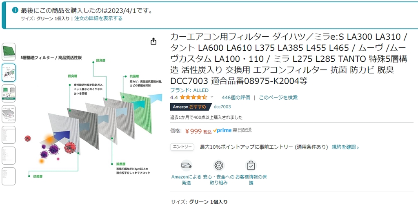Expand the rating dropdown chevron beside stars

[212, 97]
